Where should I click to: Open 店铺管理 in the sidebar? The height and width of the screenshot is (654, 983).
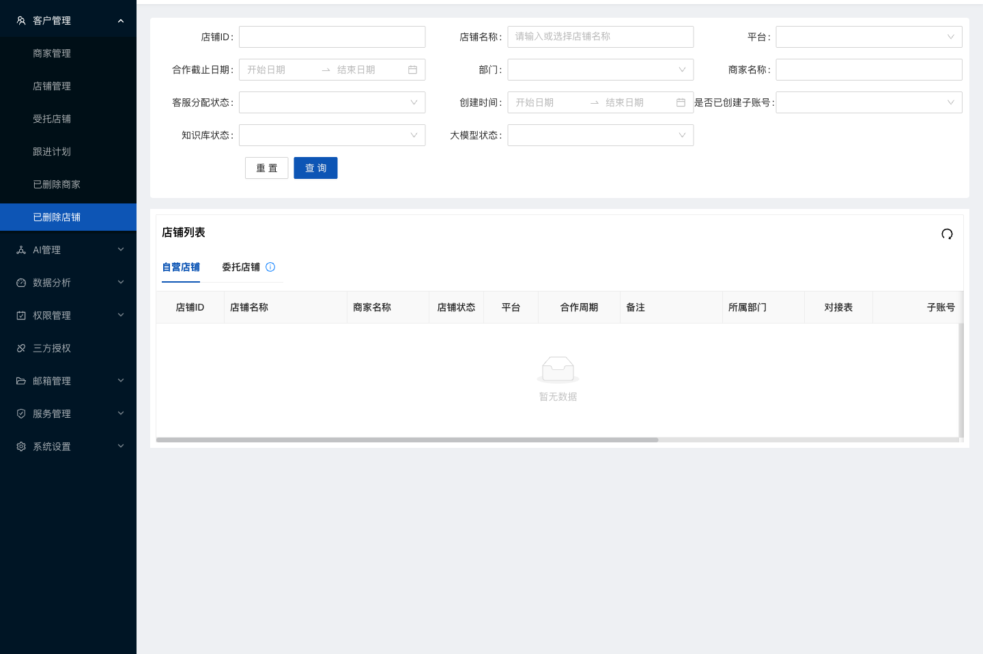click(68, 86)
